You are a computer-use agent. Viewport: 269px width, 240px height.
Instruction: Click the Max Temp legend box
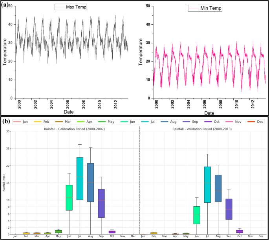71,7
